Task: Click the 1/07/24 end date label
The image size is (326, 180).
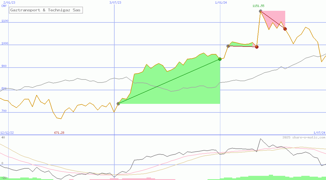Action: tap(319, 133)
